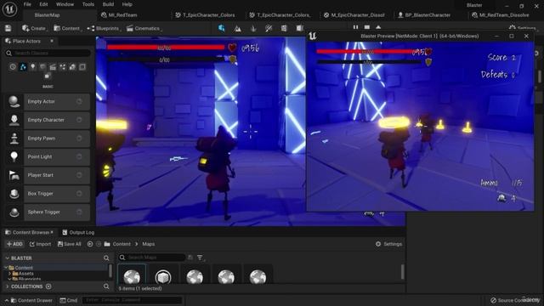
Task: Click the Cmd console command field
Action: pos(132,300)
